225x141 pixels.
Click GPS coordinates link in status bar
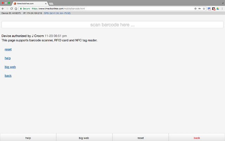[57, 13]
